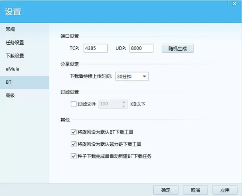The height and width of the screenshot is (196, 242).
Task: Close the 设置 dialog window
Action: 235,4
